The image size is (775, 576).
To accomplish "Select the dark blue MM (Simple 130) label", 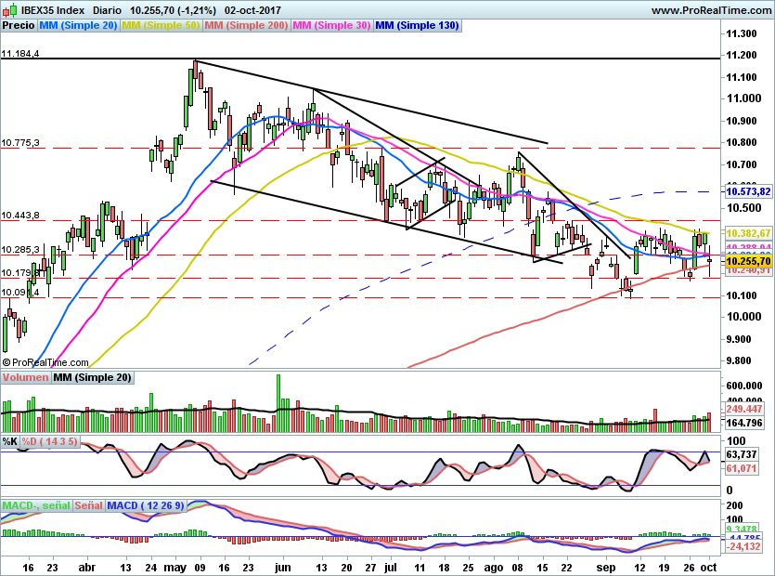I will coord(417,25).
